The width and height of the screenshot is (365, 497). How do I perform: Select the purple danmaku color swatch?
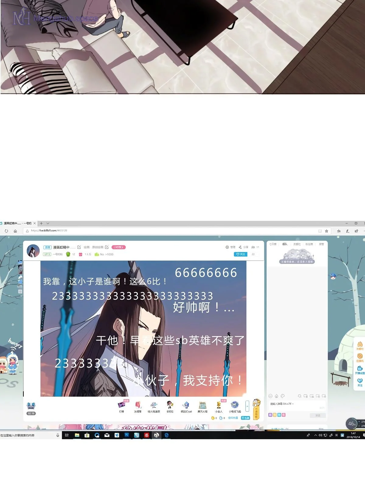click(x=270, y=415)
